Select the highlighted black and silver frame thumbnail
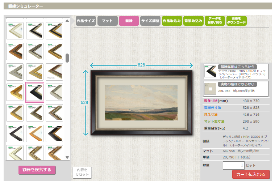 35,92
